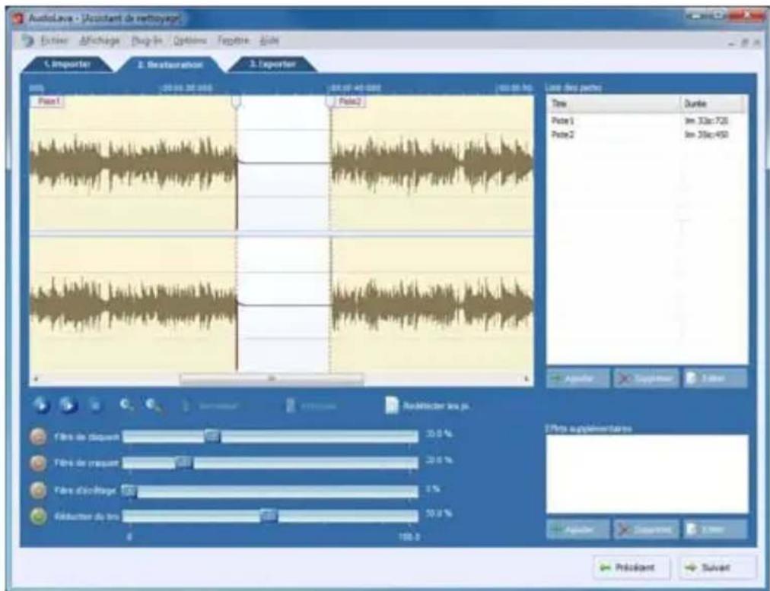Click Éditer below the track list

point(715,378)
